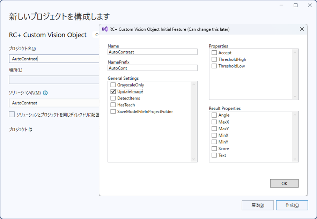
Task: Enable the HasTeach option
Action: pos(113,105)
